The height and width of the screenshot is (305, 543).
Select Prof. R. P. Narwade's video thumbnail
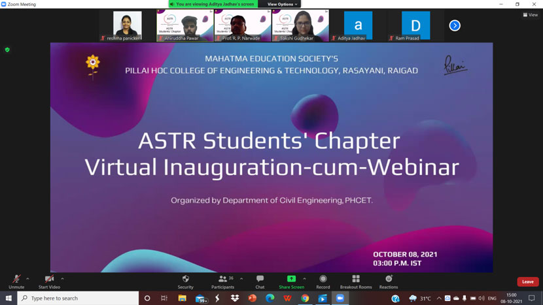tap(243, 25)
